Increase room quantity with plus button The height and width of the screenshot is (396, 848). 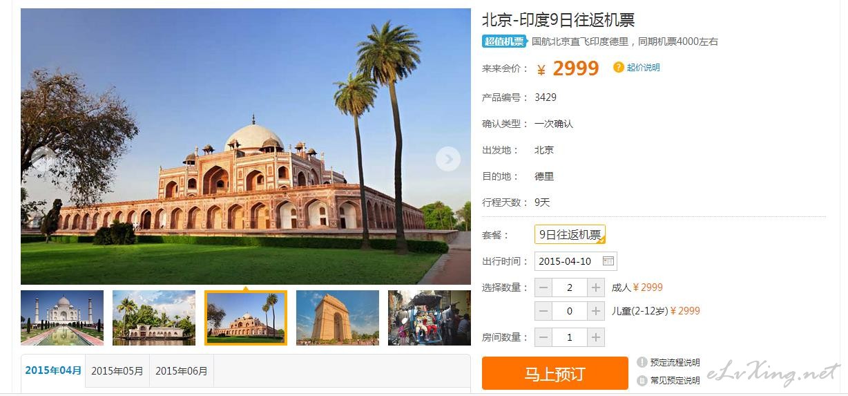coord(596,337)
